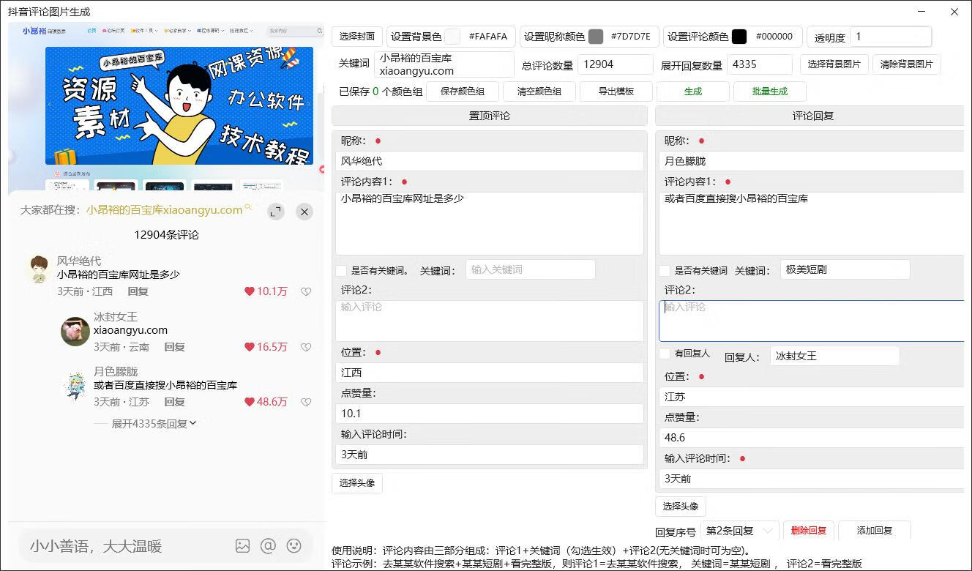Open the 第2条回复 reply number dropdown
The width and height of the screenshot is (972, 571).
(739, 531)
